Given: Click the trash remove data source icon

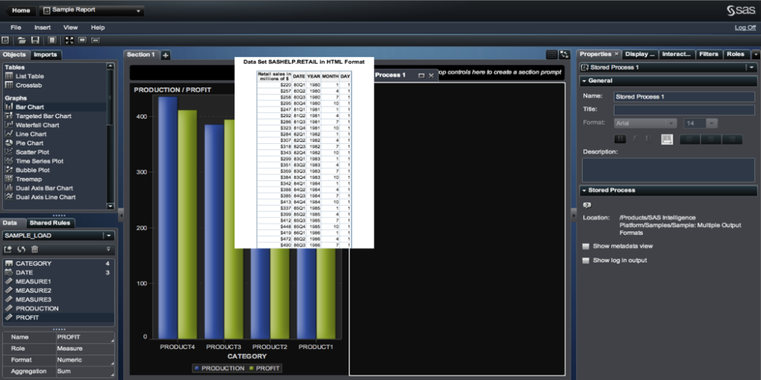Looking at the screenshot, I should 34,249.
